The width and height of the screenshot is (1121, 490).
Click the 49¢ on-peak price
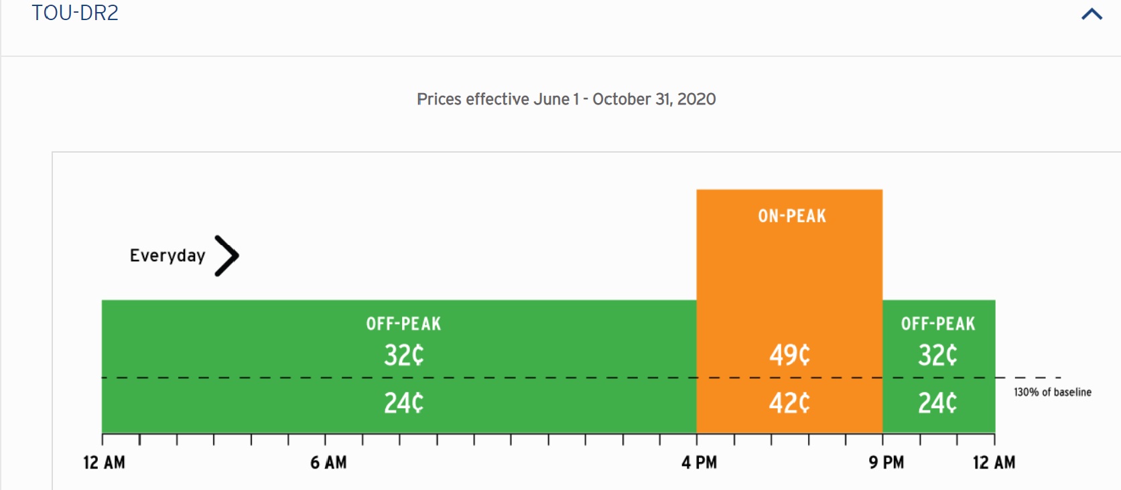[x=790, y=355]
